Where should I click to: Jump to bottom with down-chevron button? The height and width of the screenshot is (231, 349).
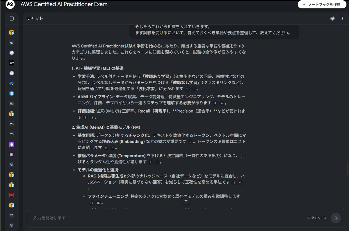point(186,201)
